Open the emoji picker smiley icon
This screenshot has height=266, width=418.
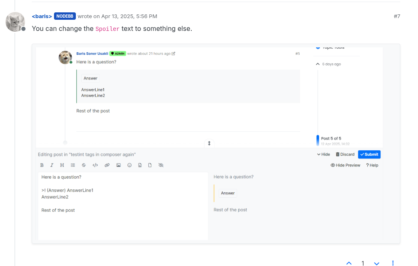(x=129, y=165)
